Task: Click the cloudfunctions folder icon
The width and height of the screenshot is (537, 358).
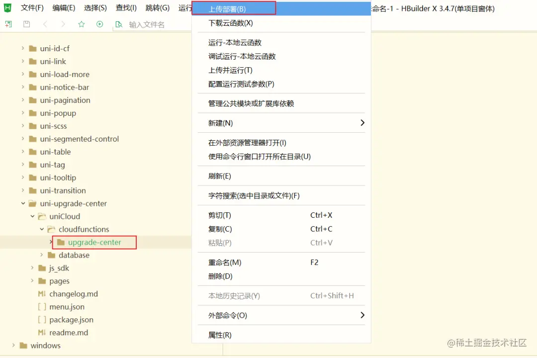Action: coord(51,229)
